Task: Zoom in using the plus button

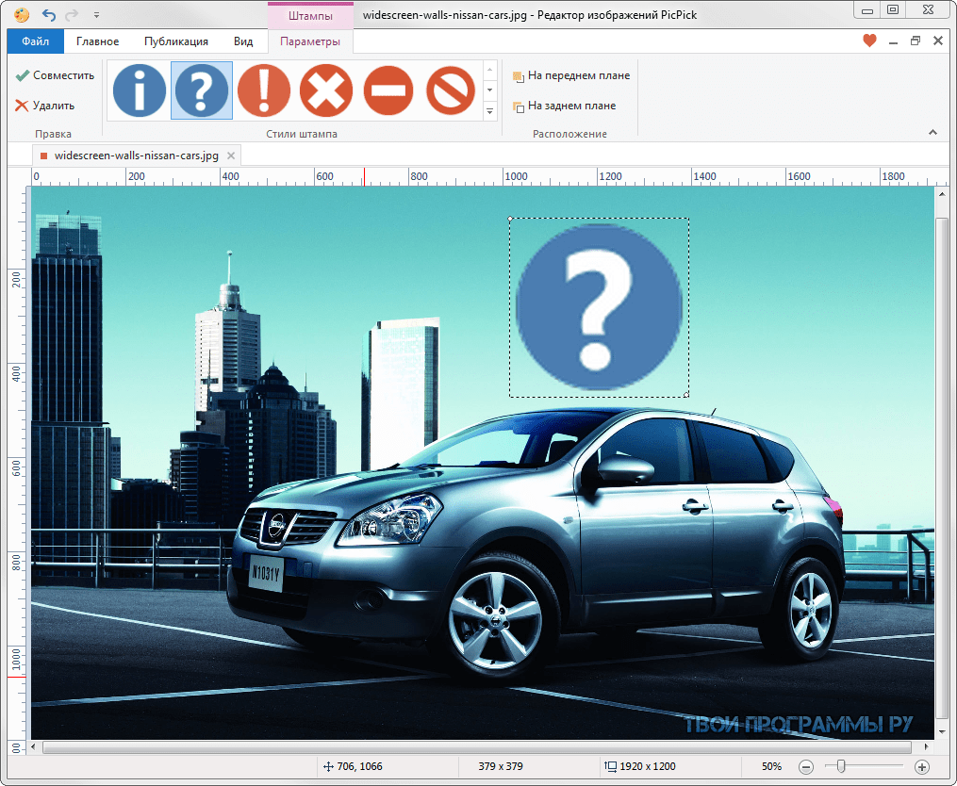Action: 921,767
